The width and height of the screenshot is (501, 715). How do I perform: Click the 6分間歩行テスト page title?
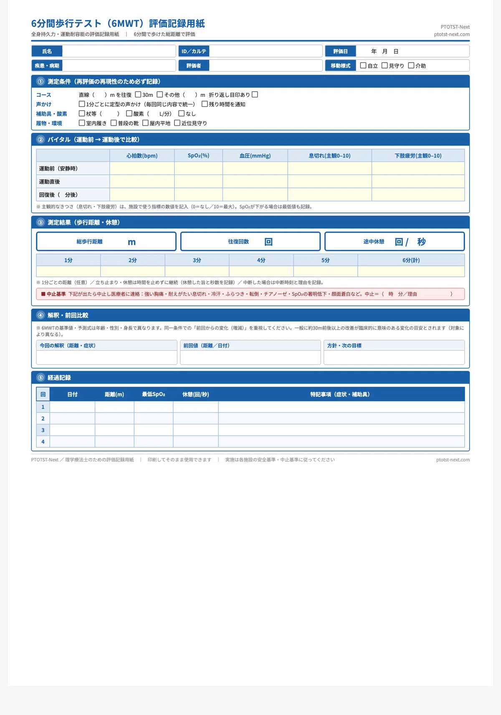[118, 23]
